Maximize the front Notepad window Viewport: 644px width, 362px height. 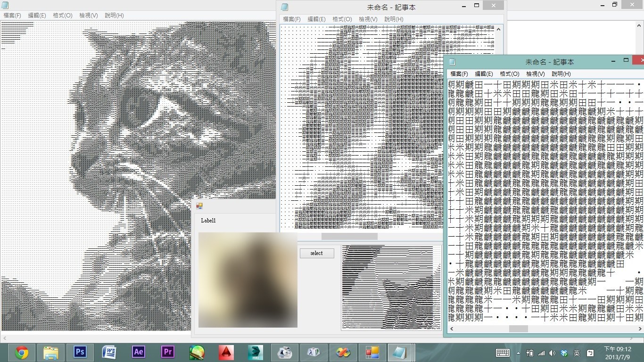click(x=626, y=61)
